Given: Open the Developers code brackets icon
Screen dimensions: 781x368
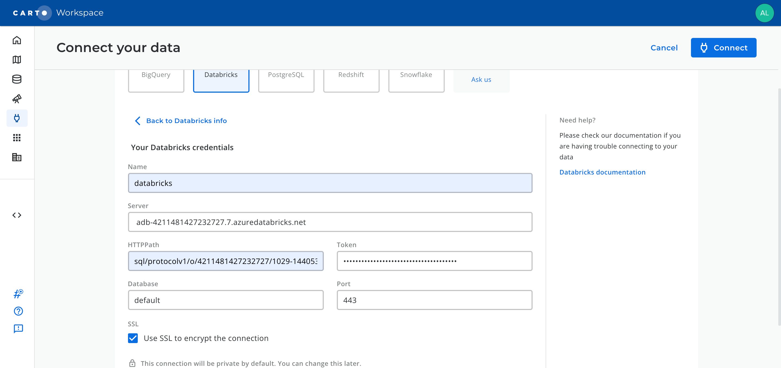Looking at the screenshot, I should 17,215.
